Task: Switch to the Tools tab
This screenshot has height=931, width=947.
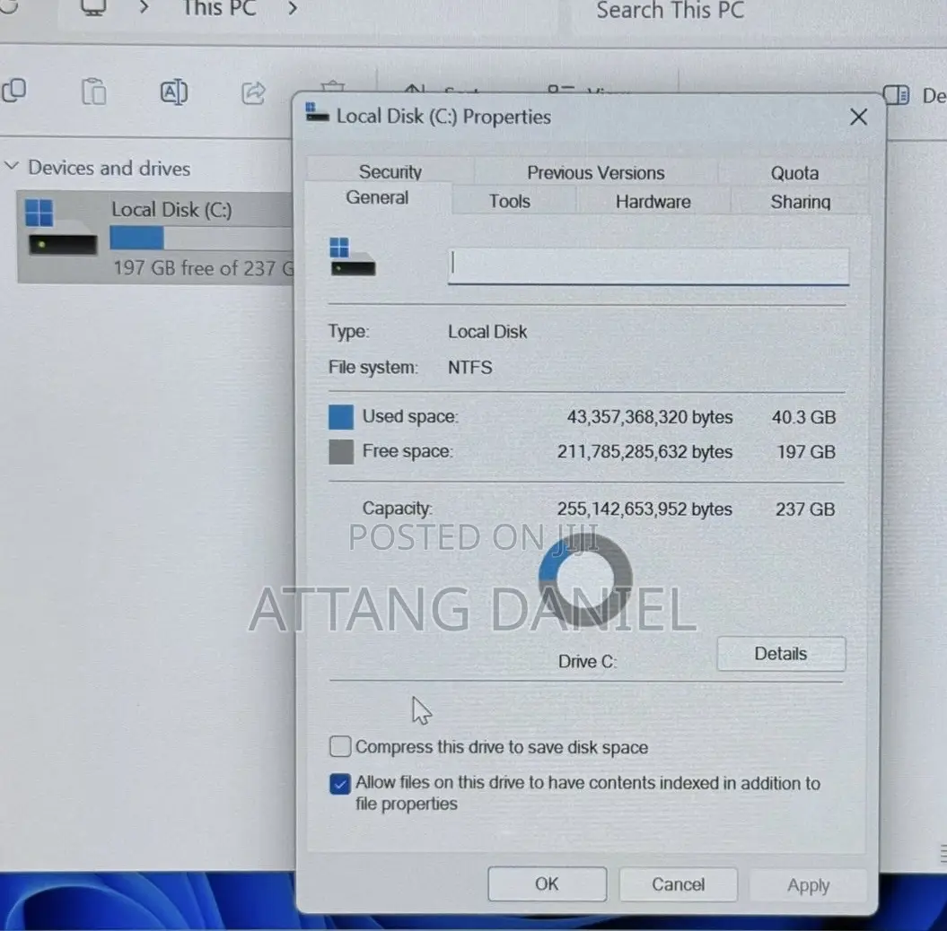Action: tap(510, 201)
